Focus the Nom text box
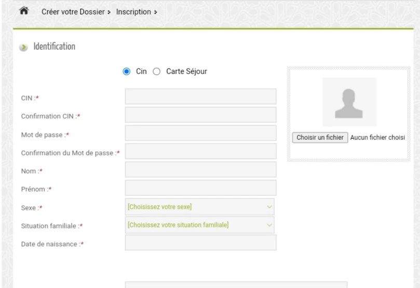This screenshot has width=420, height=288. coord(200,169)
